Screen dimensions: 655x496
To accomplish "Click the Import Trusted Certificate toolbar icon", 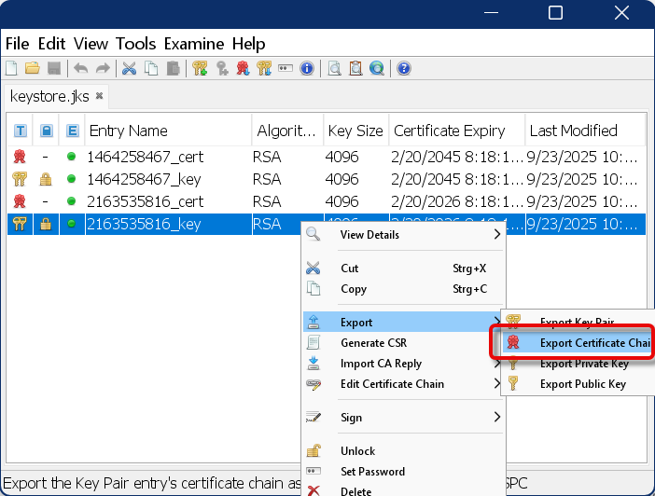I will coord(244,68).
